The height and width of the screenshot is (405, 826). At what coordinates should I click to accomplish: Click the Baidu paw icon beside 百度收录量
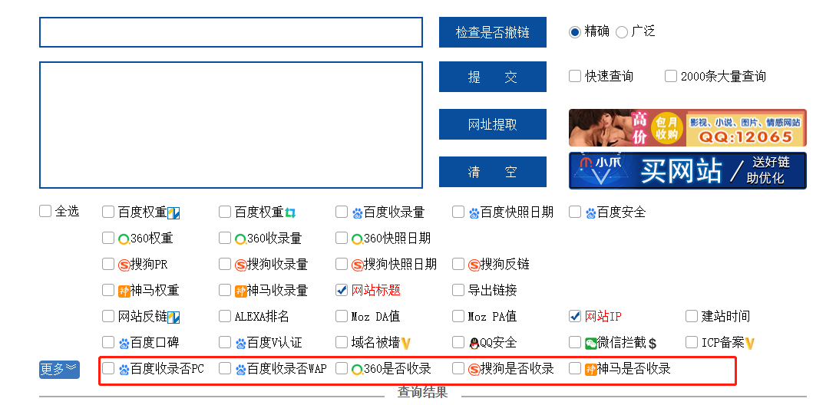click(x=357, y=213)
